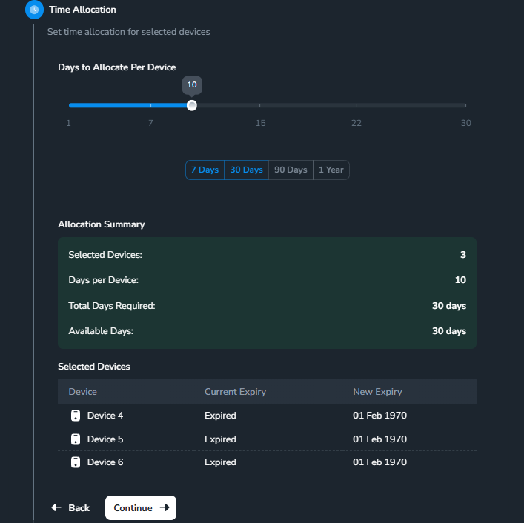
Task: Click the phone icon beside Device 5
Action: click(76, 439)
